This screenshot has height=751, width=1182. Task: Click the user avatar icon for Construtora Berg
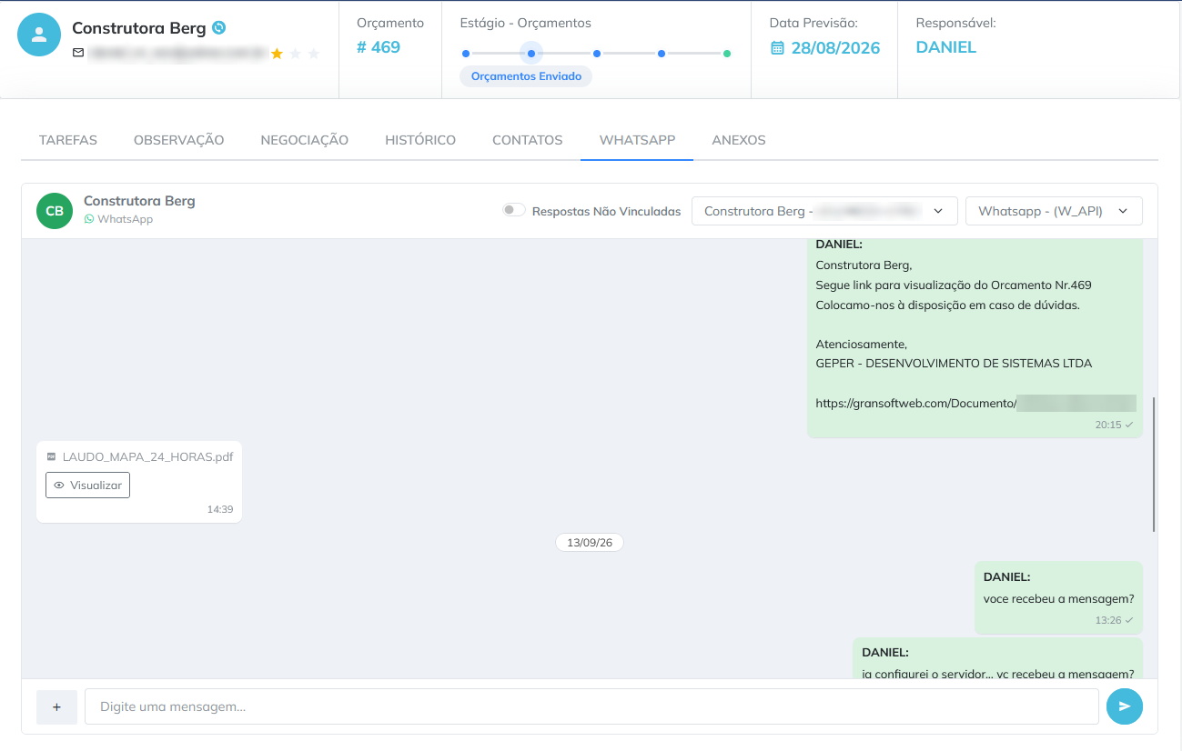pos(39,35)
